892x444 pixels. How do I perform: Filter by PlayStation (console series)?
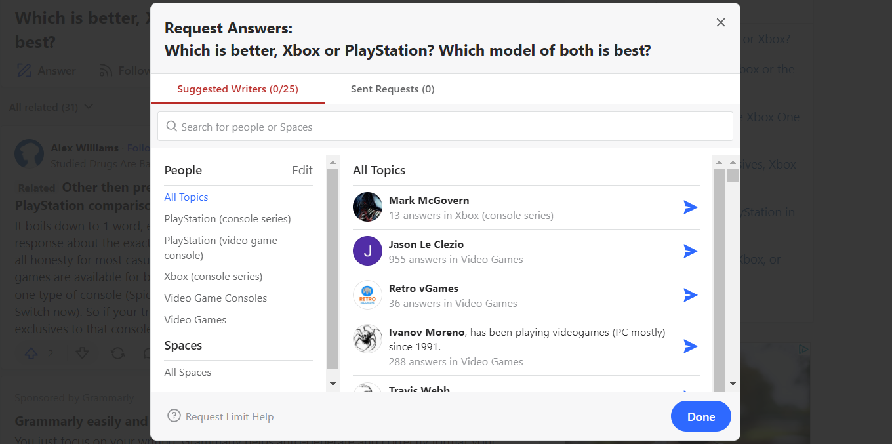tap(228, 218)
